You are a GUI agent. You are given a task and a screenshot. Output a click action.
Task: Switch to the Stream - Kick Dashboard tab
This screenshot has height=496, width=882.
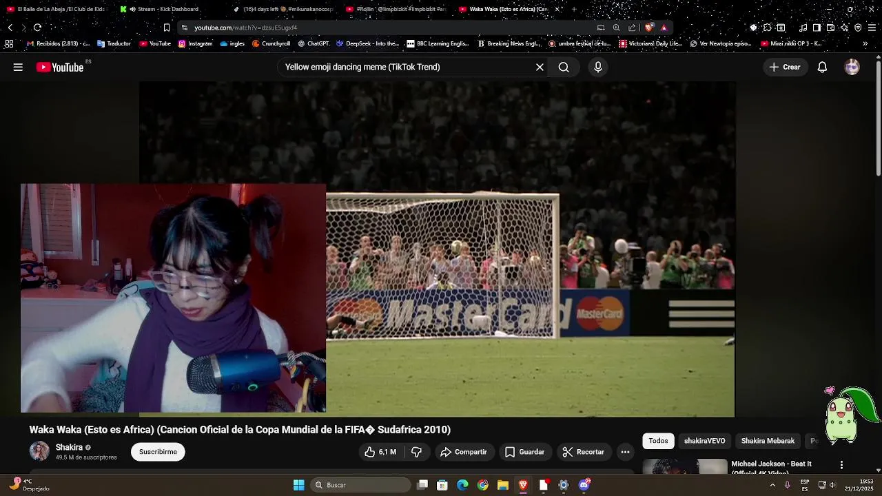[169, 9]
